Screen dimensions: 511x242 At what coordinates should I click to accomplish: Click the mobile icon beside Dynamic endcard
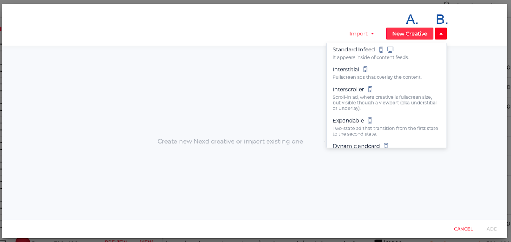(x=386, y=146)
